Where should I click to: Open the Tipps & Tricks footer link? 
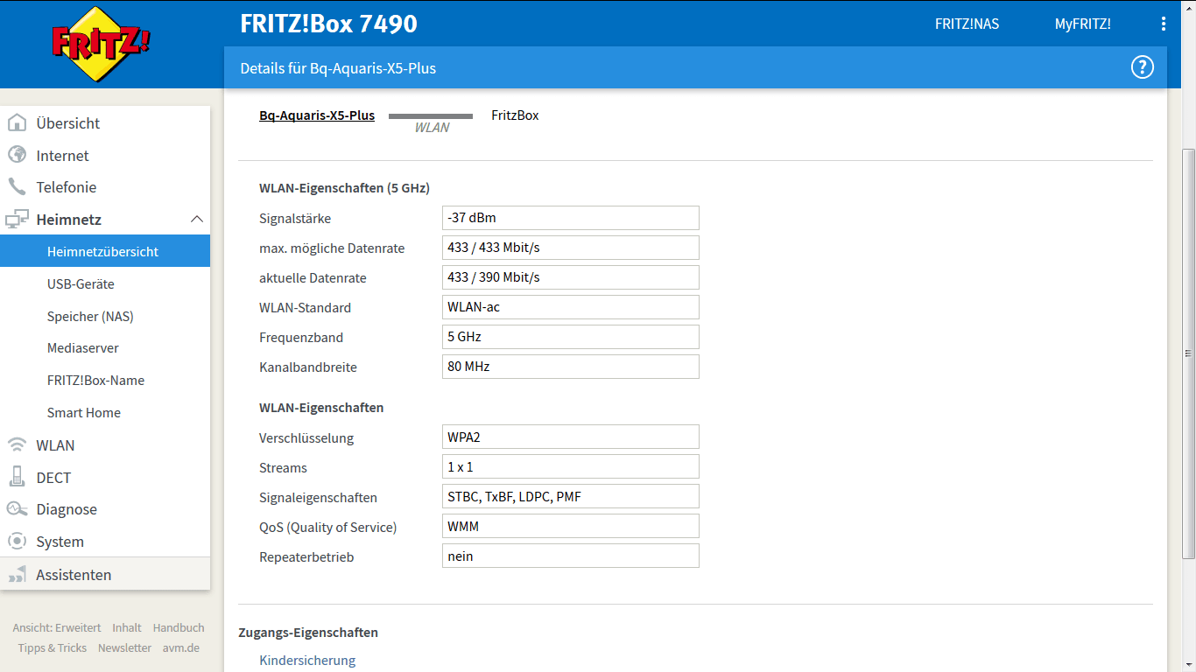point(53,647)
